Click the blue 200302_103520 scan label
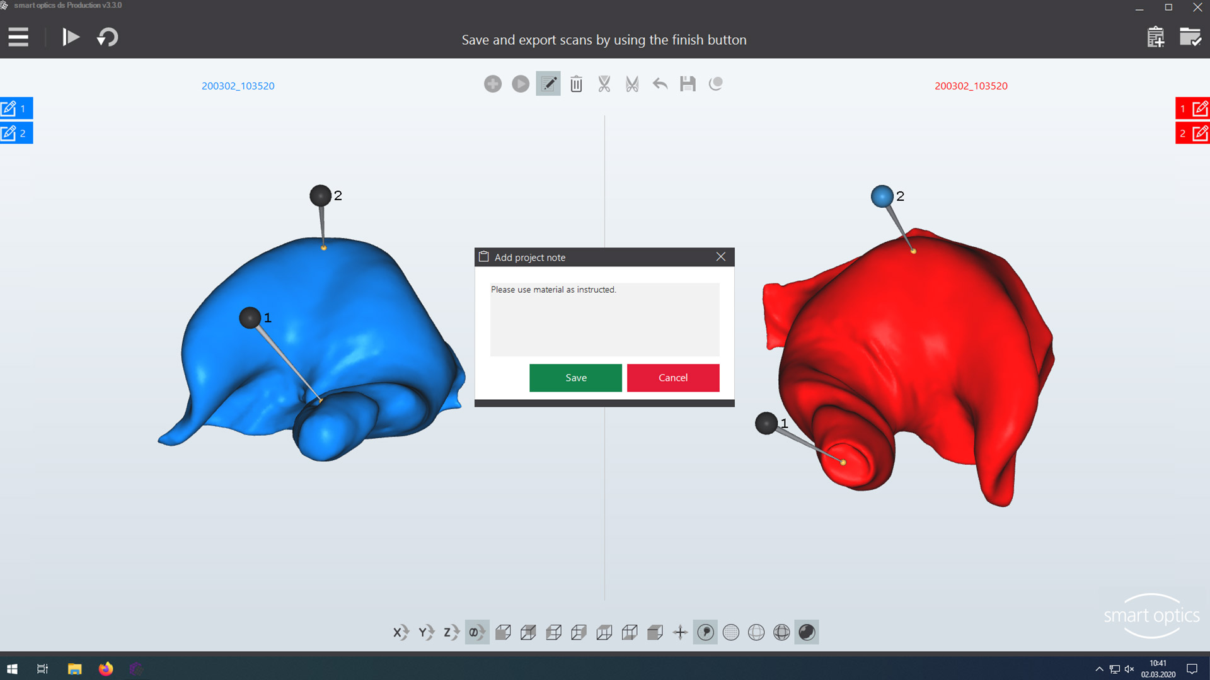The height and width of the screenshot is (680, 1210). [x=238, y=86]
